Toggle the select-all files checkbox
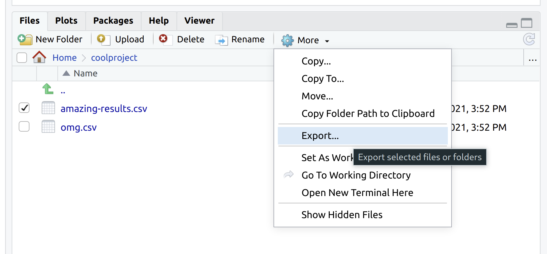This screenshot has height=254, width=547. coord(22,57)
